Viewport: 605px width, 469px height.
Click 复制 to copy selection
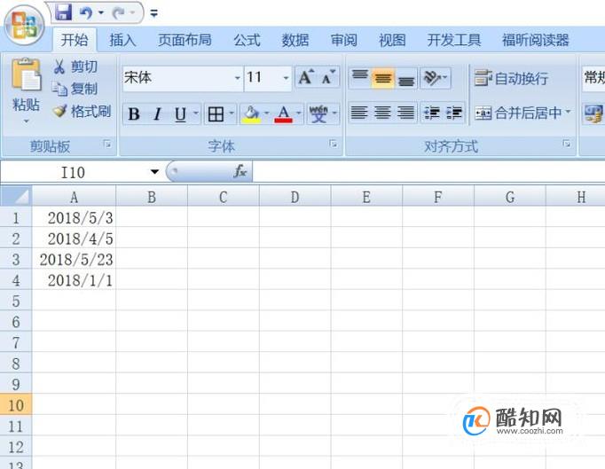coord(75,89)
